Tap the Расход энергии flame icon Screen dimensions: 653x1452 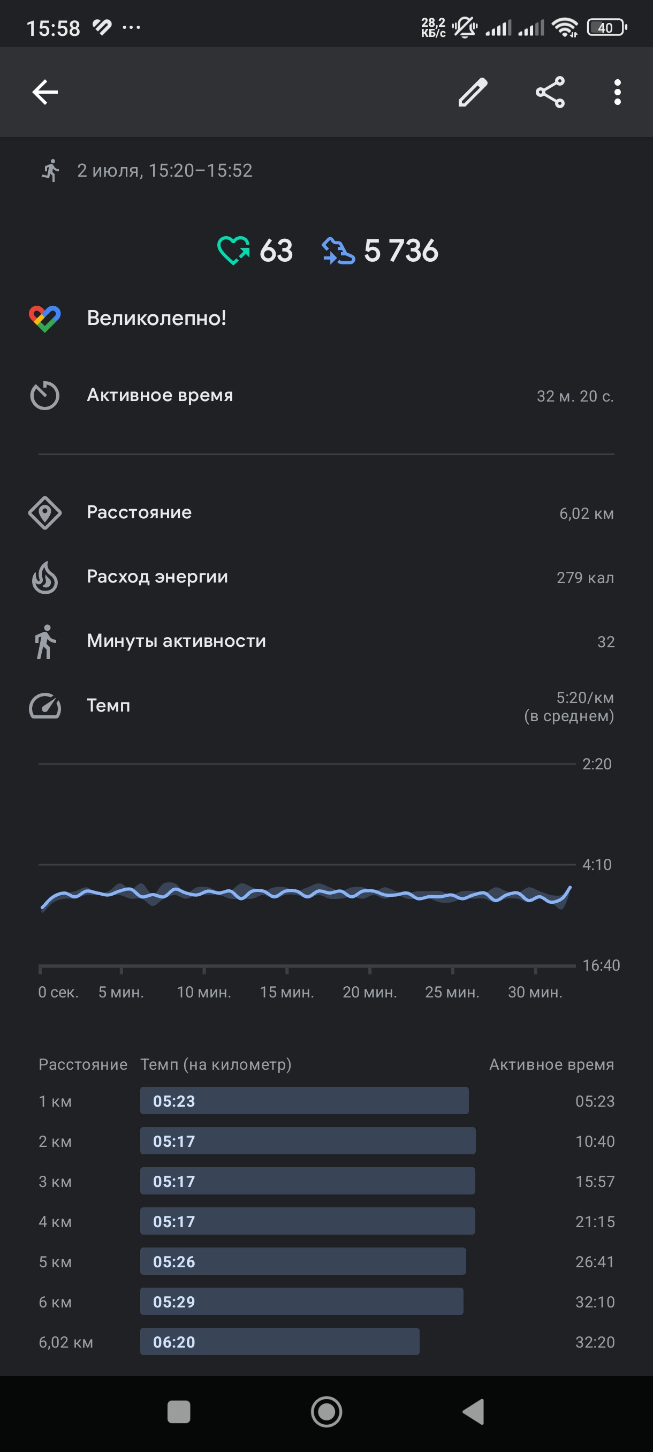pos(44,577)
